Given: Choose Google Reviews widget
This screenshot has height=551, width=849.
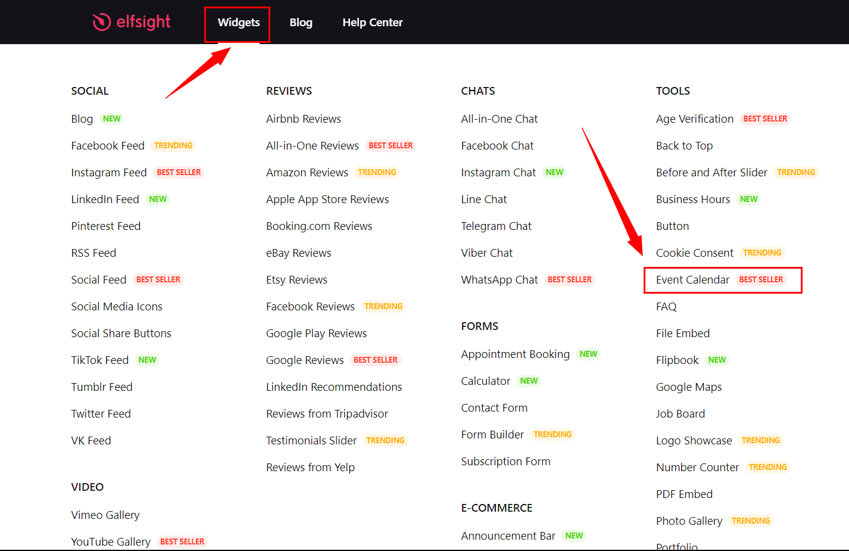Looking at the screenshot, I should [x=305, y=360].
